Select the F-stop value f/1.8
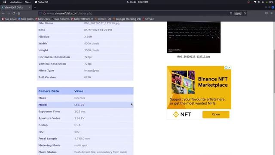This screenshot has width=275, height=155. tap(77, 125)
